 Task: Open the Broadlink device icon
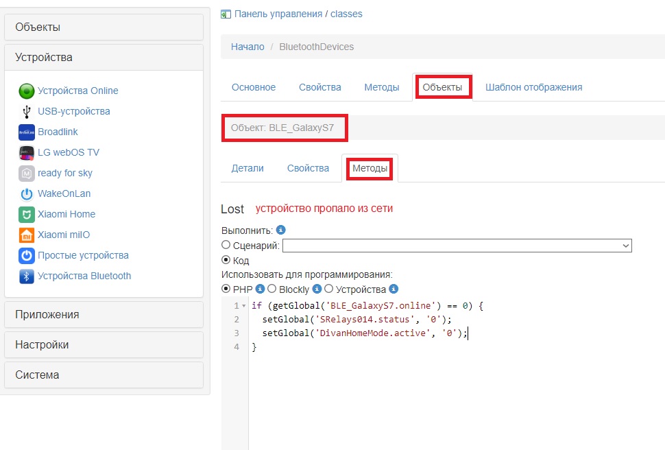[26, 132]
